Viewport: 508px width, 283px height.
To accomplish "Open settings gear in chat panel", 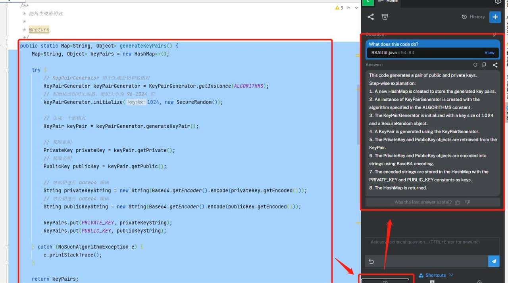I will point(498,2).
